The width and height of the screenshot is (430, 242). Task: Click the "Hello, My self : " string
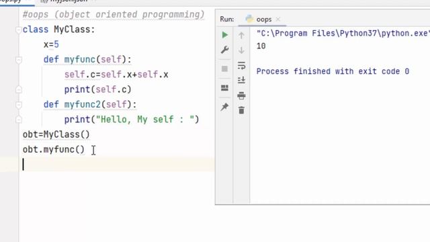coord(145,120)
